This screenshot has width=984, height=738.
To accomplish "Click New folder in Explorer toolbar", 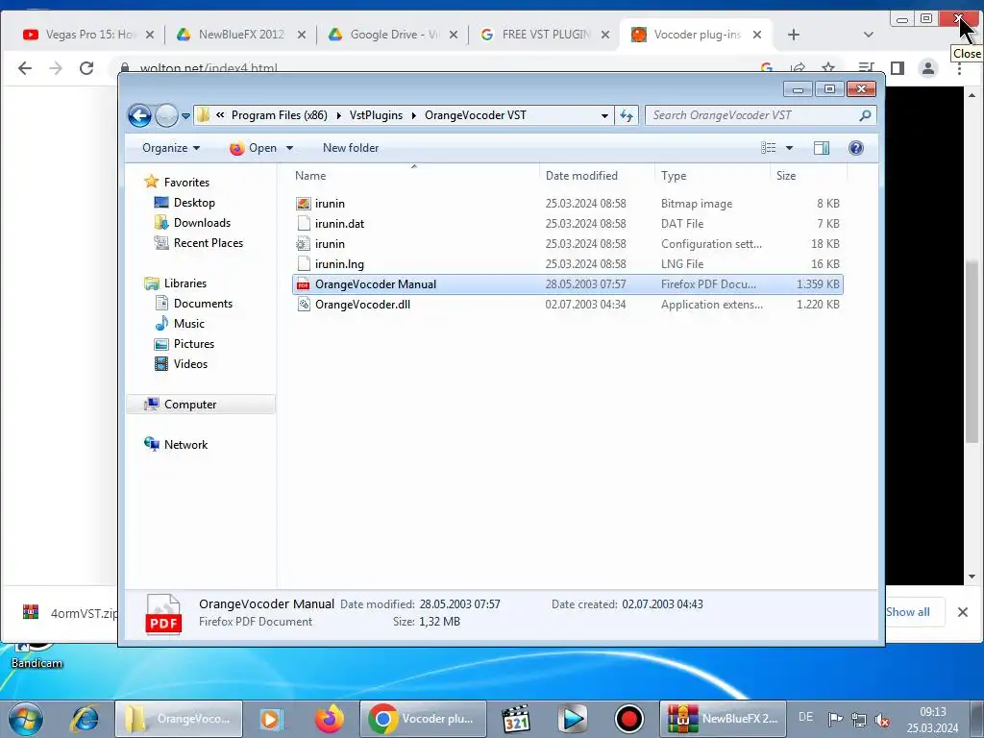I will [351, 148].
